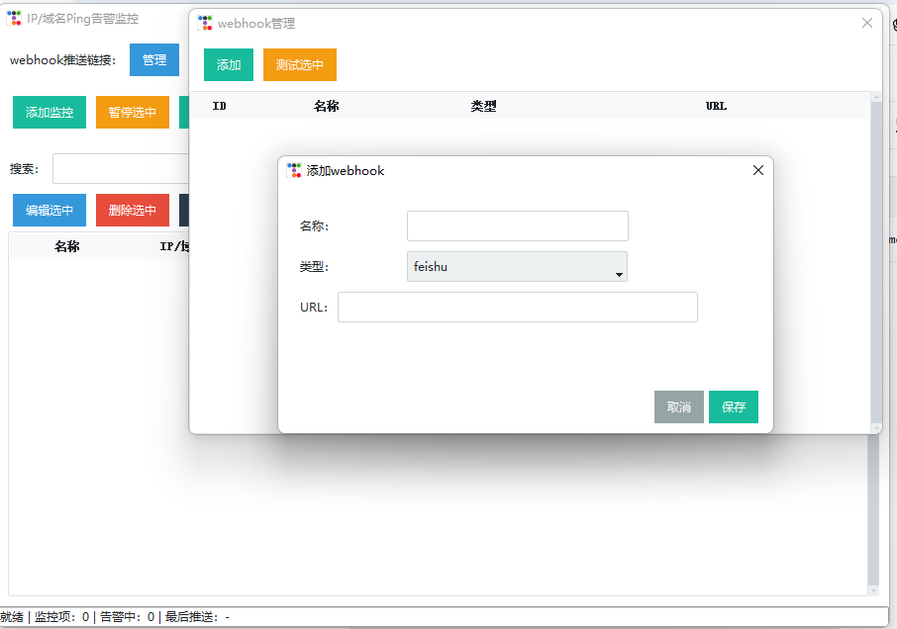Close the webhook管理 window
This screenshot has height=629, width=897.
(x=867, y=23)
